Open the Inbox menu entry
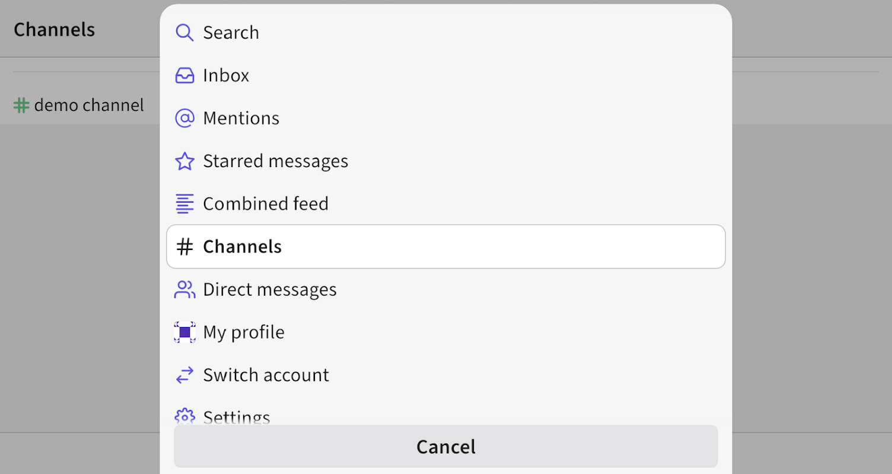The width and height of the screenshot is (892, 474). point(226,75)
